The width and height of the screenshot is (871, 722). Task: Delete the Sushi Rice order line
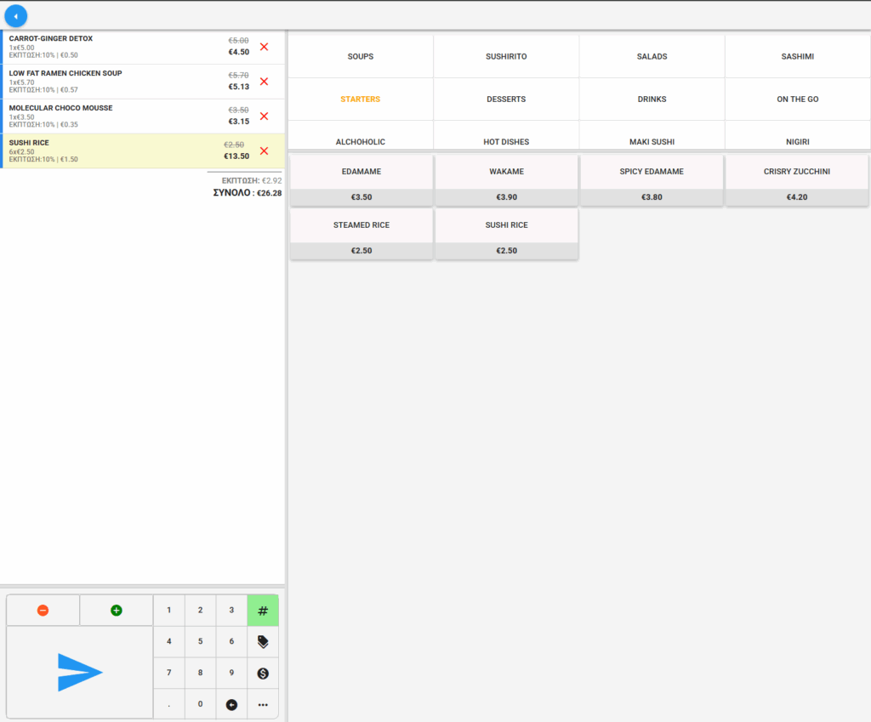tap(264, 151)
